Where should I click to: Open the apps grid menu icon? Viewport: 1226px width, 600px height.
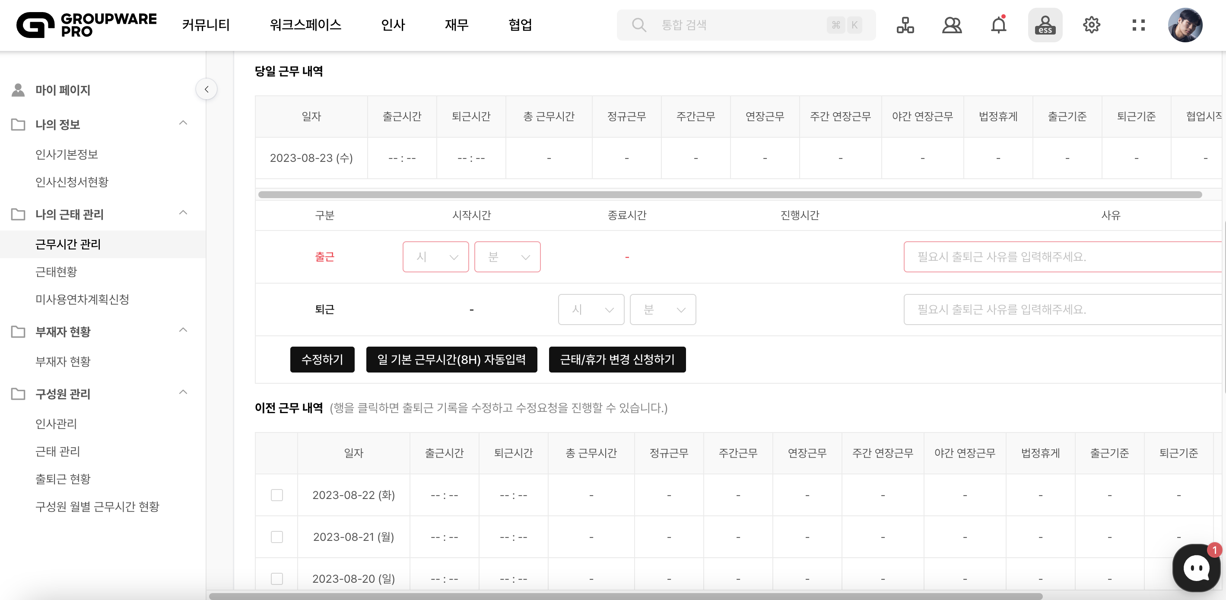(1138, 25)
